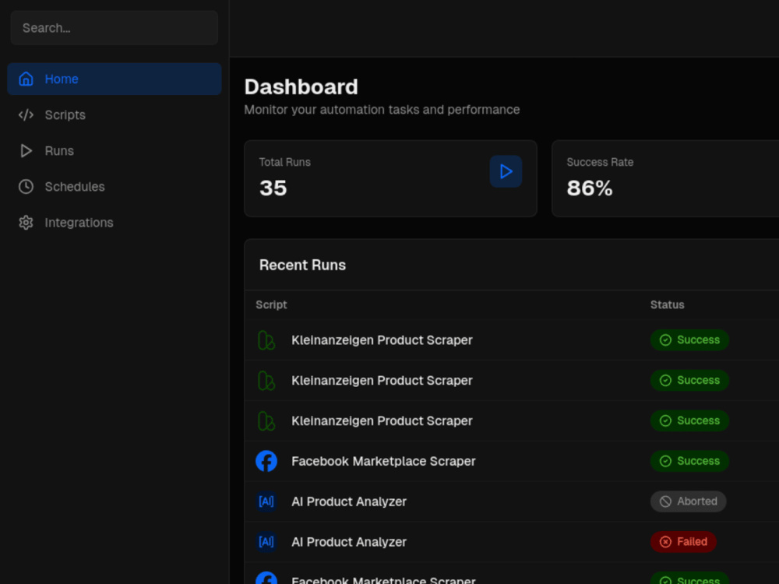Select the Facebook Marketplace Scraper run name

[383, 461]
